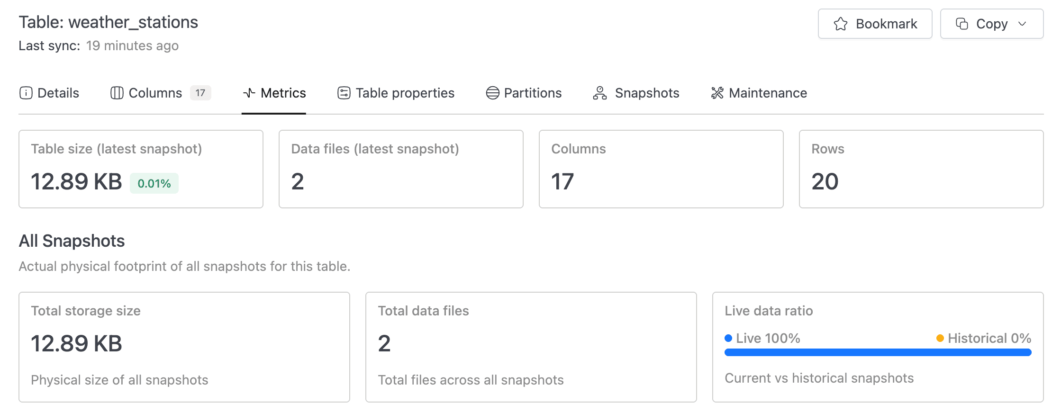
Task: Expand the Copy dropdown chevron
Action: (x=1022, y=24)
